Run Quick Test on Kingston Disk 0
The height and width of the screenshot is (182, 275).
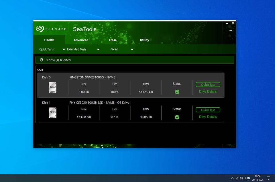tap(208, 85)
